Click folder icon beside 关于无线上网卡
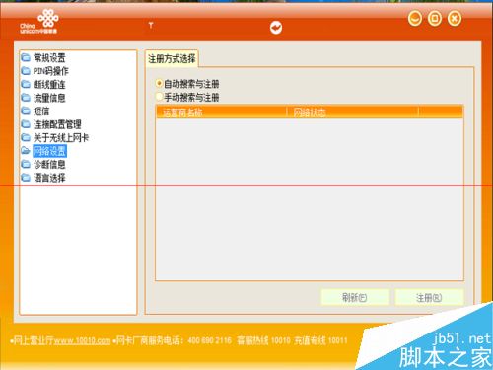This screenshot has width=493, height=370. [26, 137]
